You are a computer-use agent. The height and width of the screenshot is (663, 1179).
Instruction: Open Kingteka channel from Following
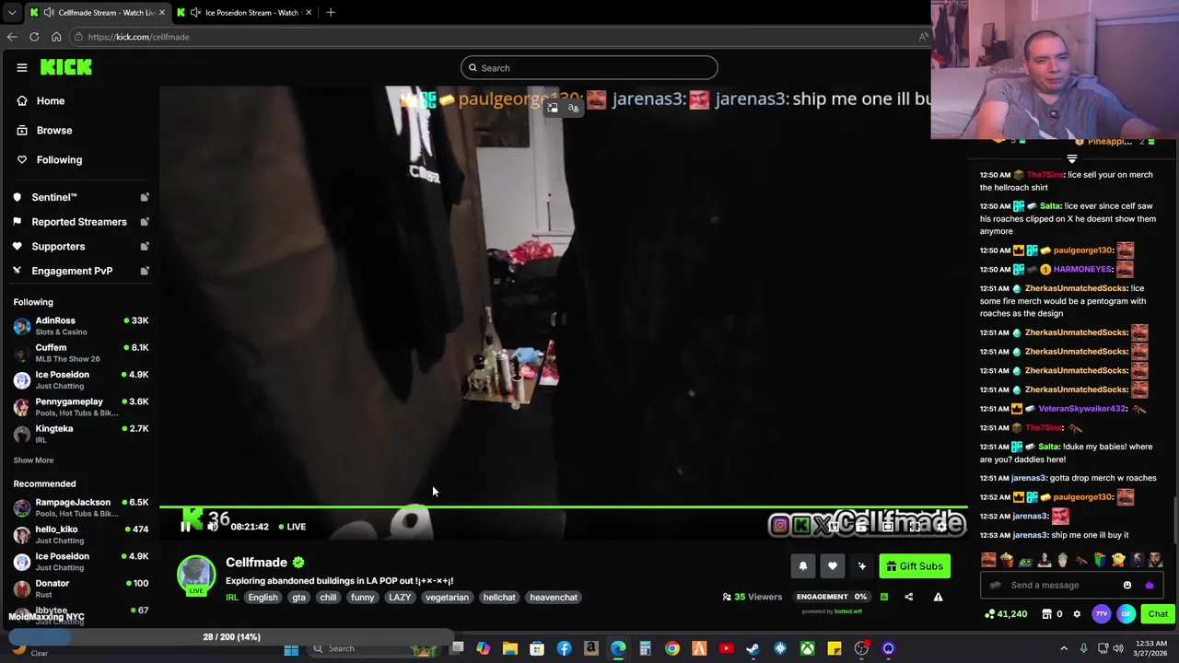point(81,434)
